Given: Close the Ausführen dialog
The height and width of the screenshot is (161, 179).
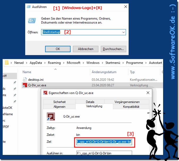Looking at the screenshot, I should [126, 7].
